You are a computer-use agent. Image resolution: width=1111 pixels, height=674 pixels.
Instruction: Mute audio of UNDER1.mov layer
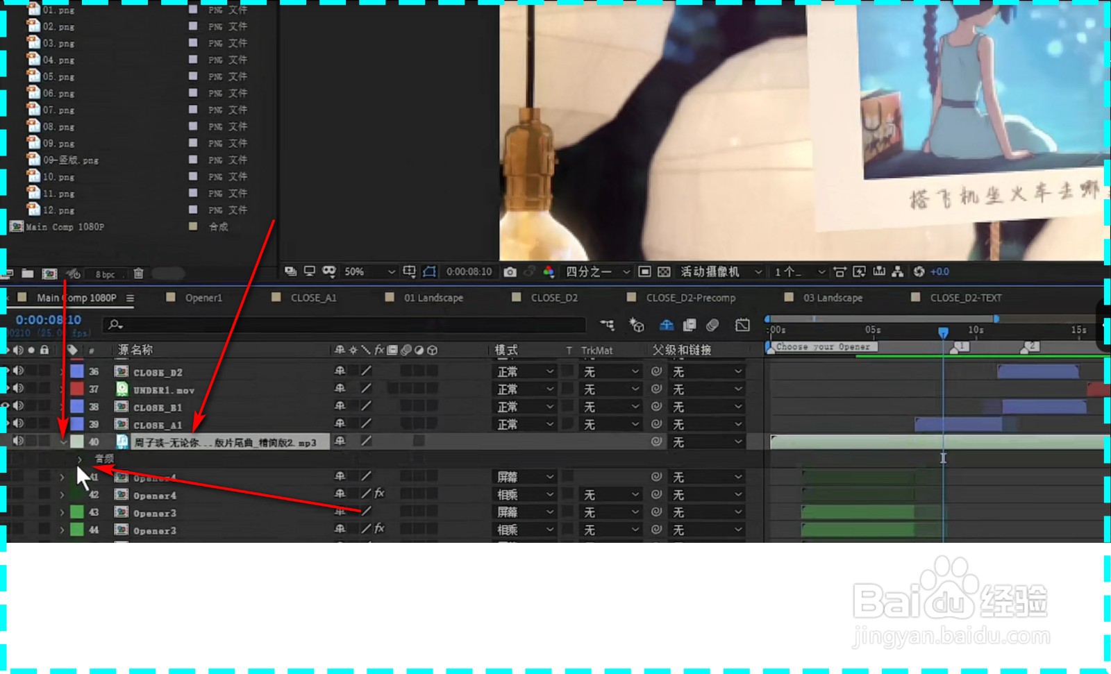click(x=18, y=388)
